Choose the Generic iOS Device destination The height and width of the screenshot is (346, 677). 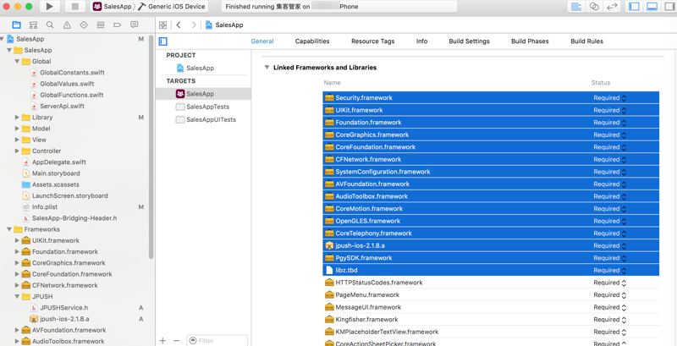tap(173, 7)
